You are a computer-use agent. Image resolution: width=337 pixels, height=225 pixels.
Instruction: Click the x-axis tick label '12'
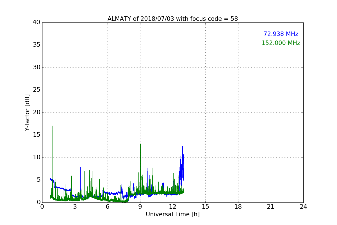[x=173, y=206]
